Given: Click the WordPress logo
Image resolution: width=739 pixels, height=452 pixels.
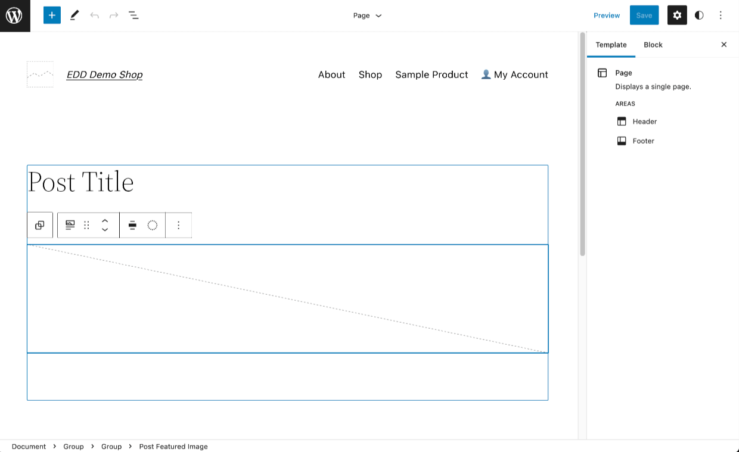Looking at the screenshot, I should point(14,15).
